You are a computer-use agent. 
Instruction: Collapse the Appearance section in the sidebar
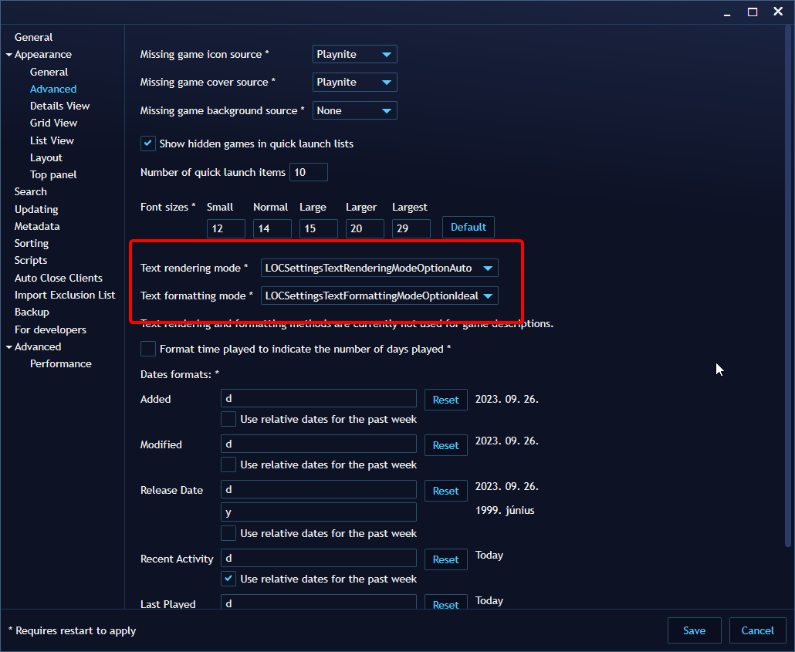click(x=7, y=54)
